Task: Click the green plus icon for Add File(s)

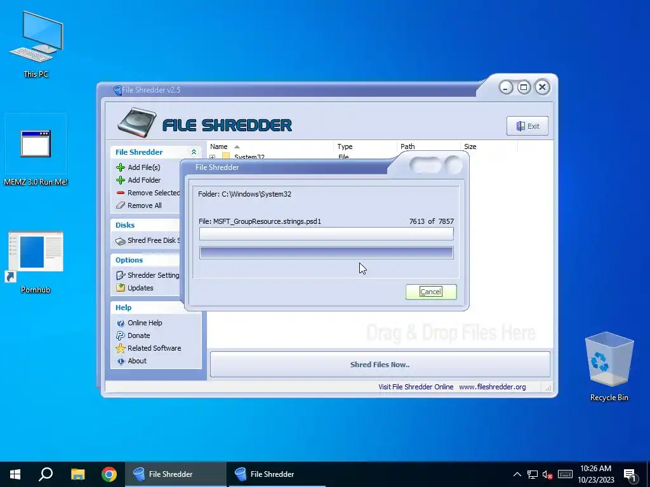Action: point(121,167)
